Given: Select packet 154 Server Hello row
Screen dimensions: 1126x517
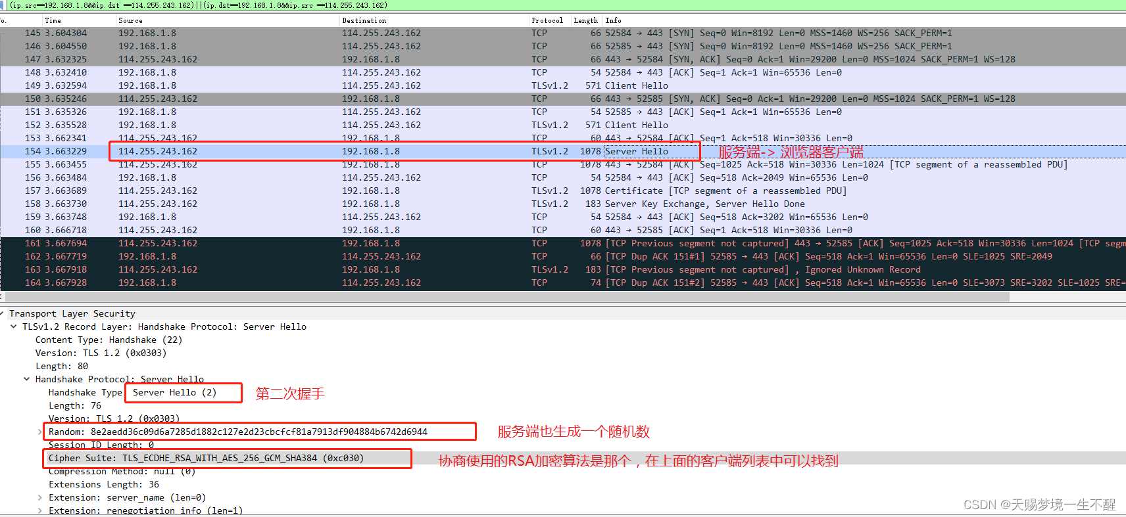Looking at the screenshot, I should tap(563, 152).
